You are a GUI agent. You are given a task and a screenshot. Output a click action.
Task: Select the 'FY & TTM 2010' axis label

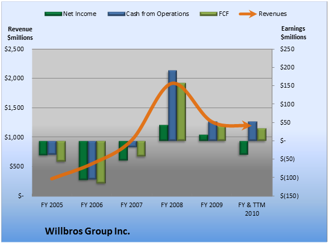coord(252,209)
